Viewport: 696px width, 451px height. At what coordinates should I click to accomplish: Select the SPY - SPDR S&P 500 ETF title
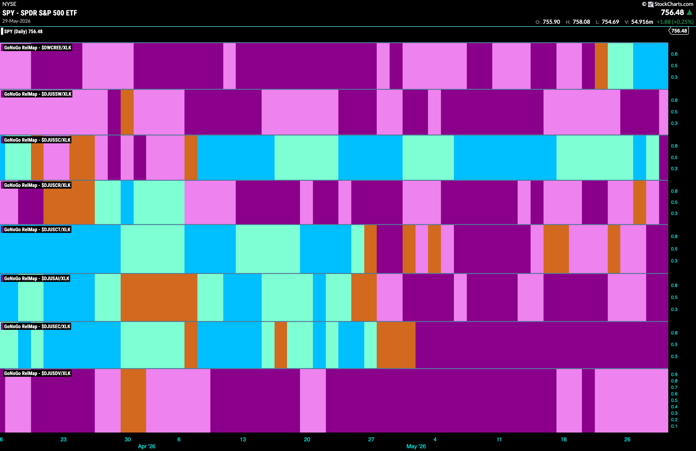click(40, 13)
